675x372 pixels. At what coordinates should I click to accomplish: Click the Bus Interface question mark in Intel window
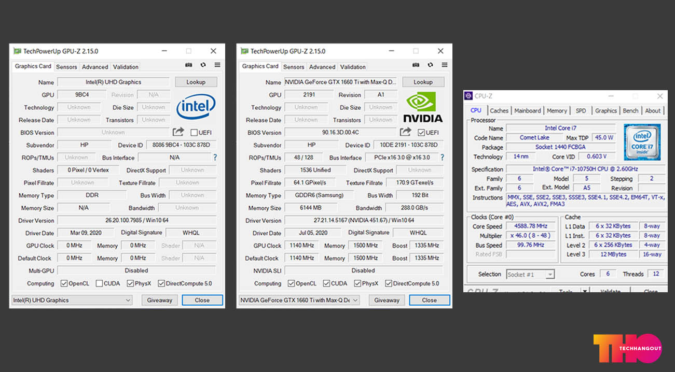click(215, 158)
